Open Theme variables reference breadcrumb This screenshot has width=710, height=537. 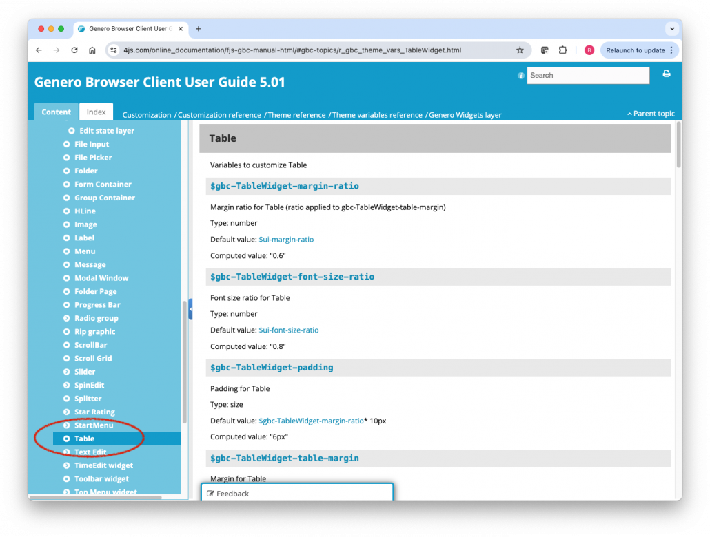[x=377, y=115]
